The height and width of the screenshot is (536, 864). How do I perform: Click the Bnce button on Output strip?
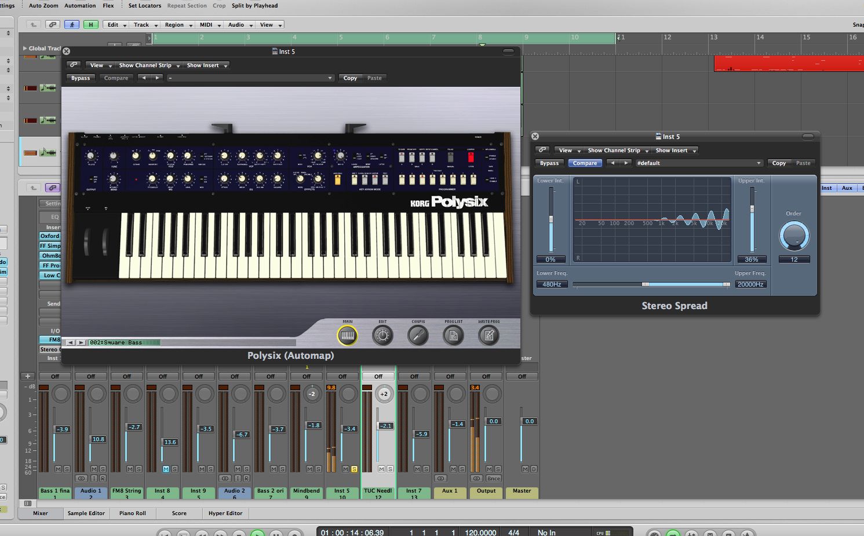pos(493,479)
